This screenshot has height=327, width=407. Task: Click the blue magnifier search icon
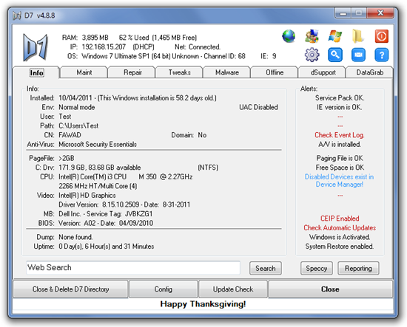pos(334,55)
